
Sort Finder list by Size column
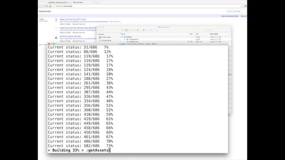[191, 34]
